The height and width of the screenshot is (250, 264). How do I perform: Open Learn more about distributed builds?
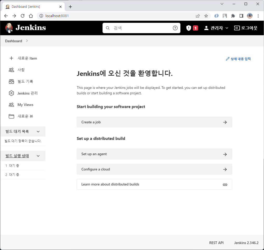click(154, 184)
